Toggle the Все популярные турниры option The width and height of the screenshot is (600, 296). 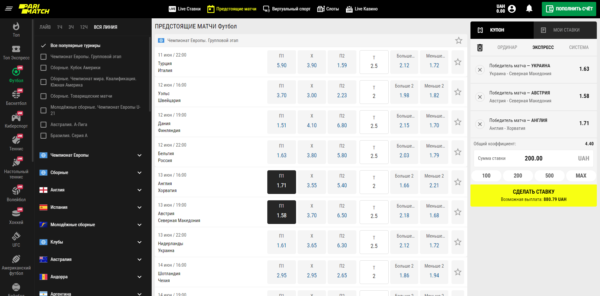click(x=44, y=45)
